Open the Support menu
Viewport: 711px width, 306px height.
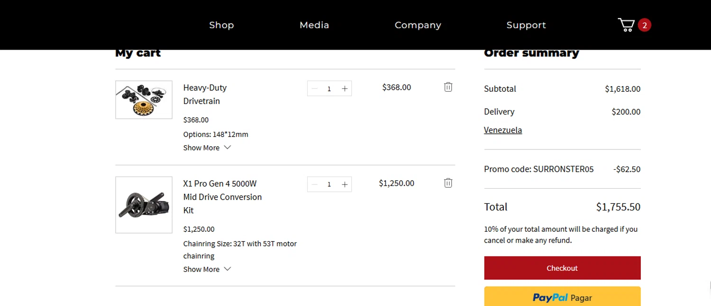tap(526, 25)
